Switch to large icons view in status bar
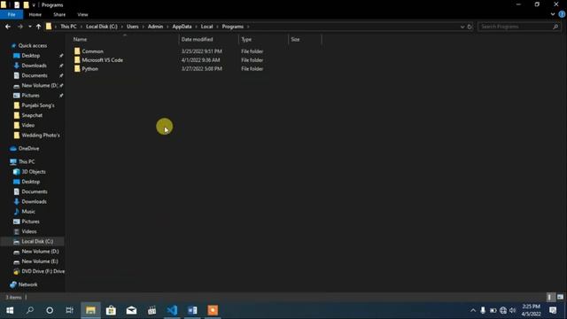The width and height of the screenshot is (567, 319). click(560, 298)
